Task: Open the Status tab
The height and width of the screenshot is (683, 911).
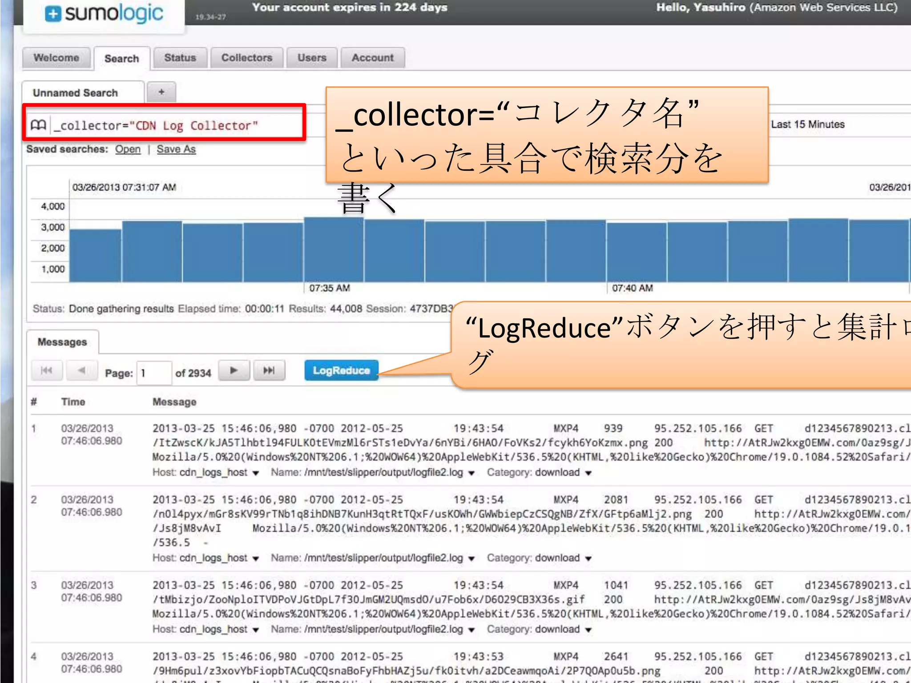Action: point(180,58)
